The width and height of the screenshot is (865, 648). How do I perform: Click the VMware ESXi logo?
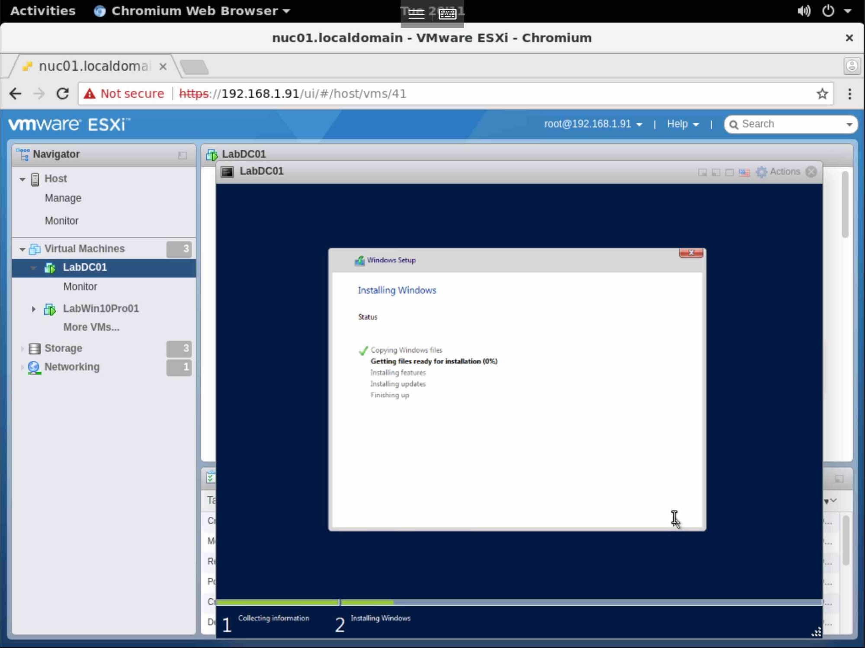coord(69,124)
